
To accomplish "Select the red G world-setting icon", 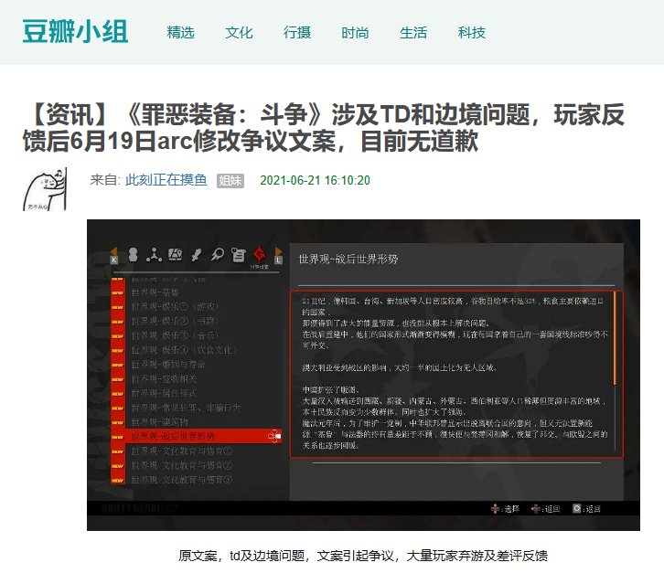I will point(259,254).
